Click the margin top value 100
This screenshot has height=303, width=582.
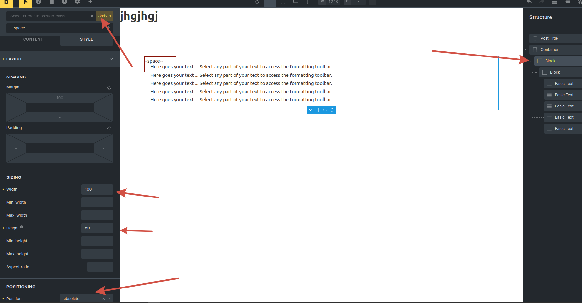(60, 98)
